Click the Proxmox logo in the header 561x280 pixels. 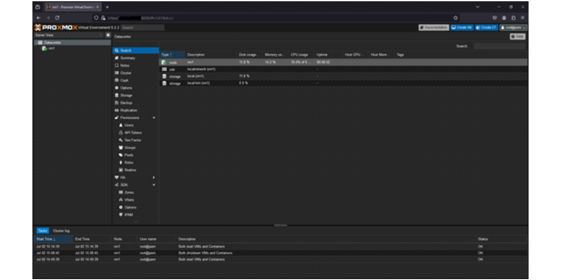point(56,28)
